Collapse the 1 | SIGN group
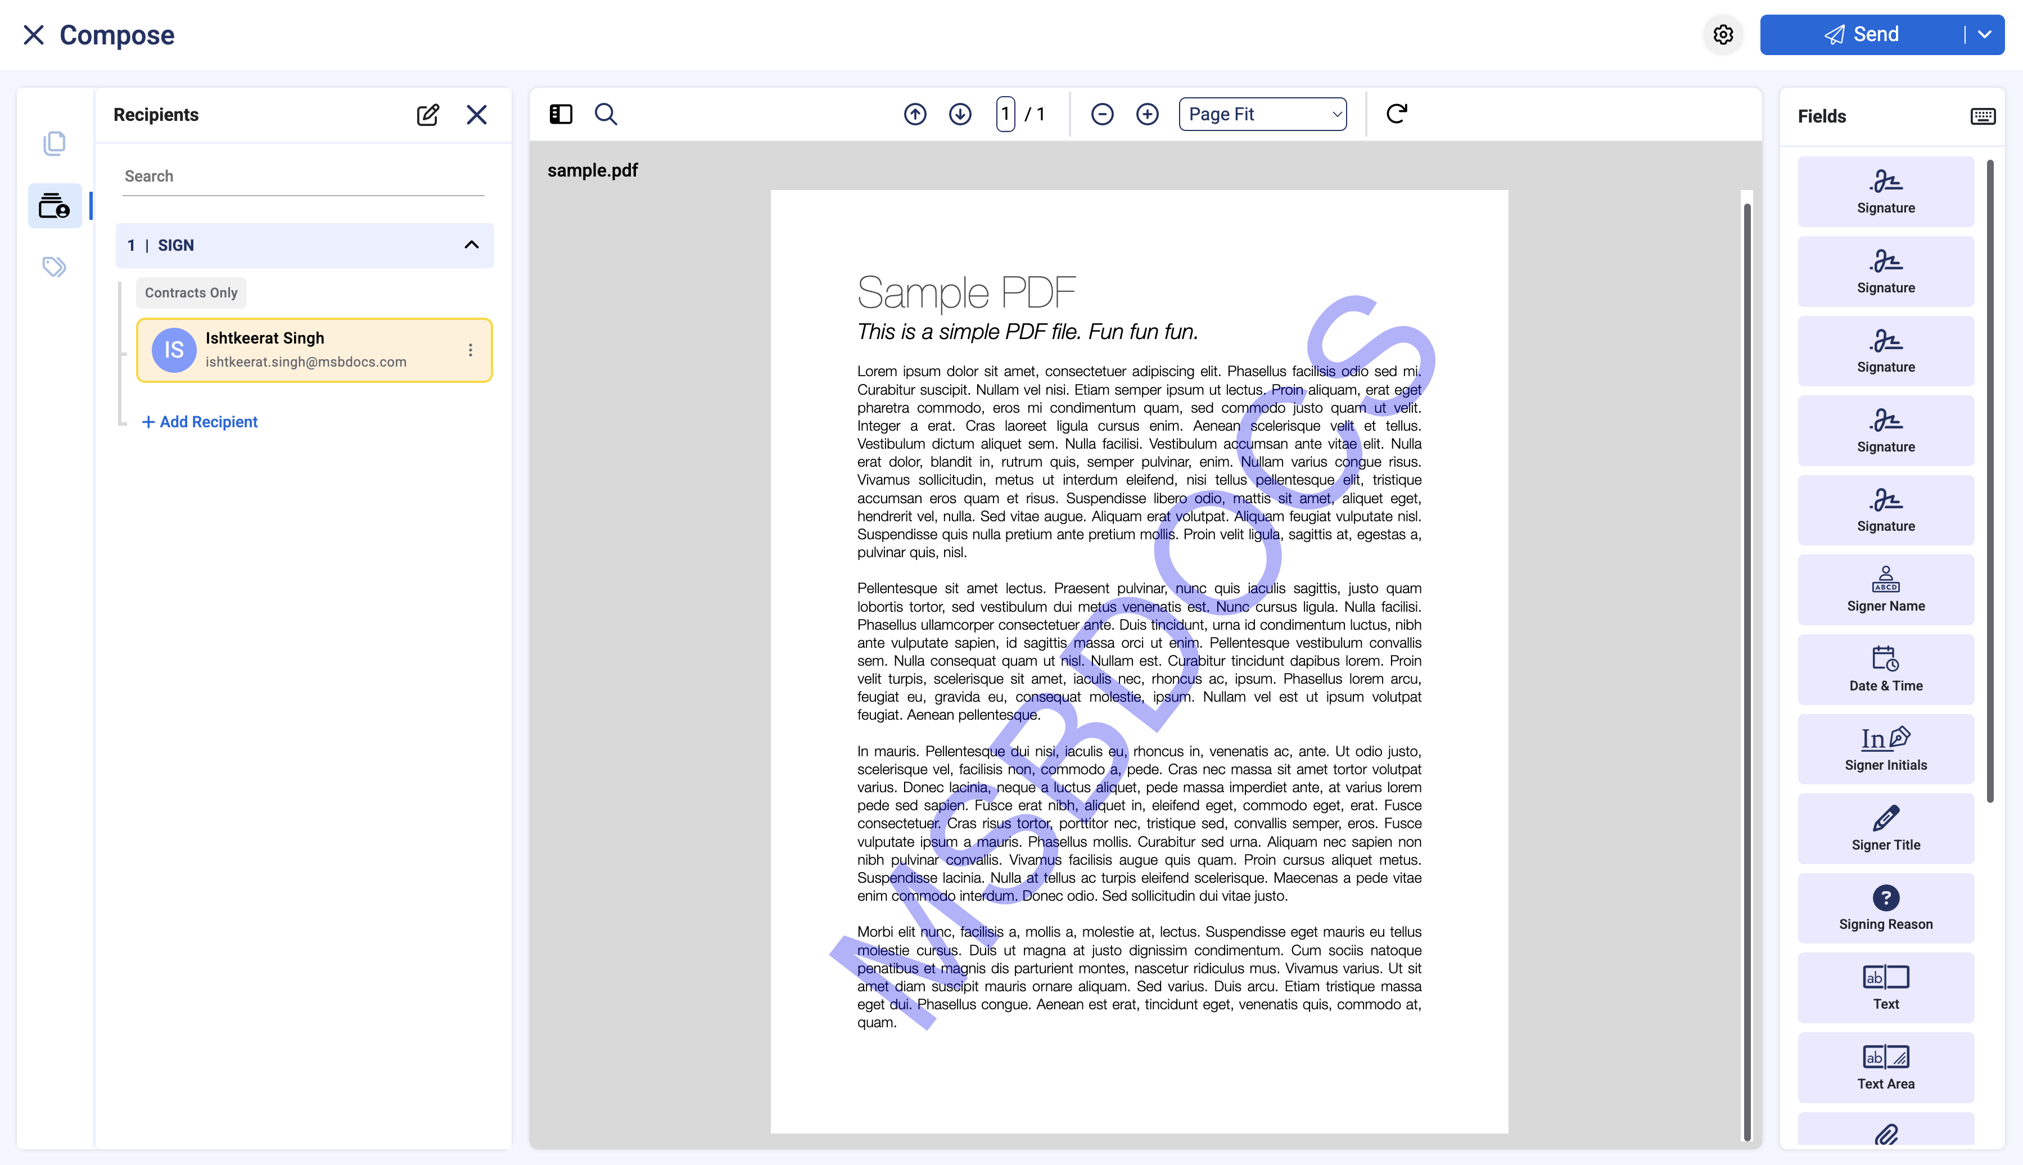This screenshot has height=1165, width=2023. [471, 245]
